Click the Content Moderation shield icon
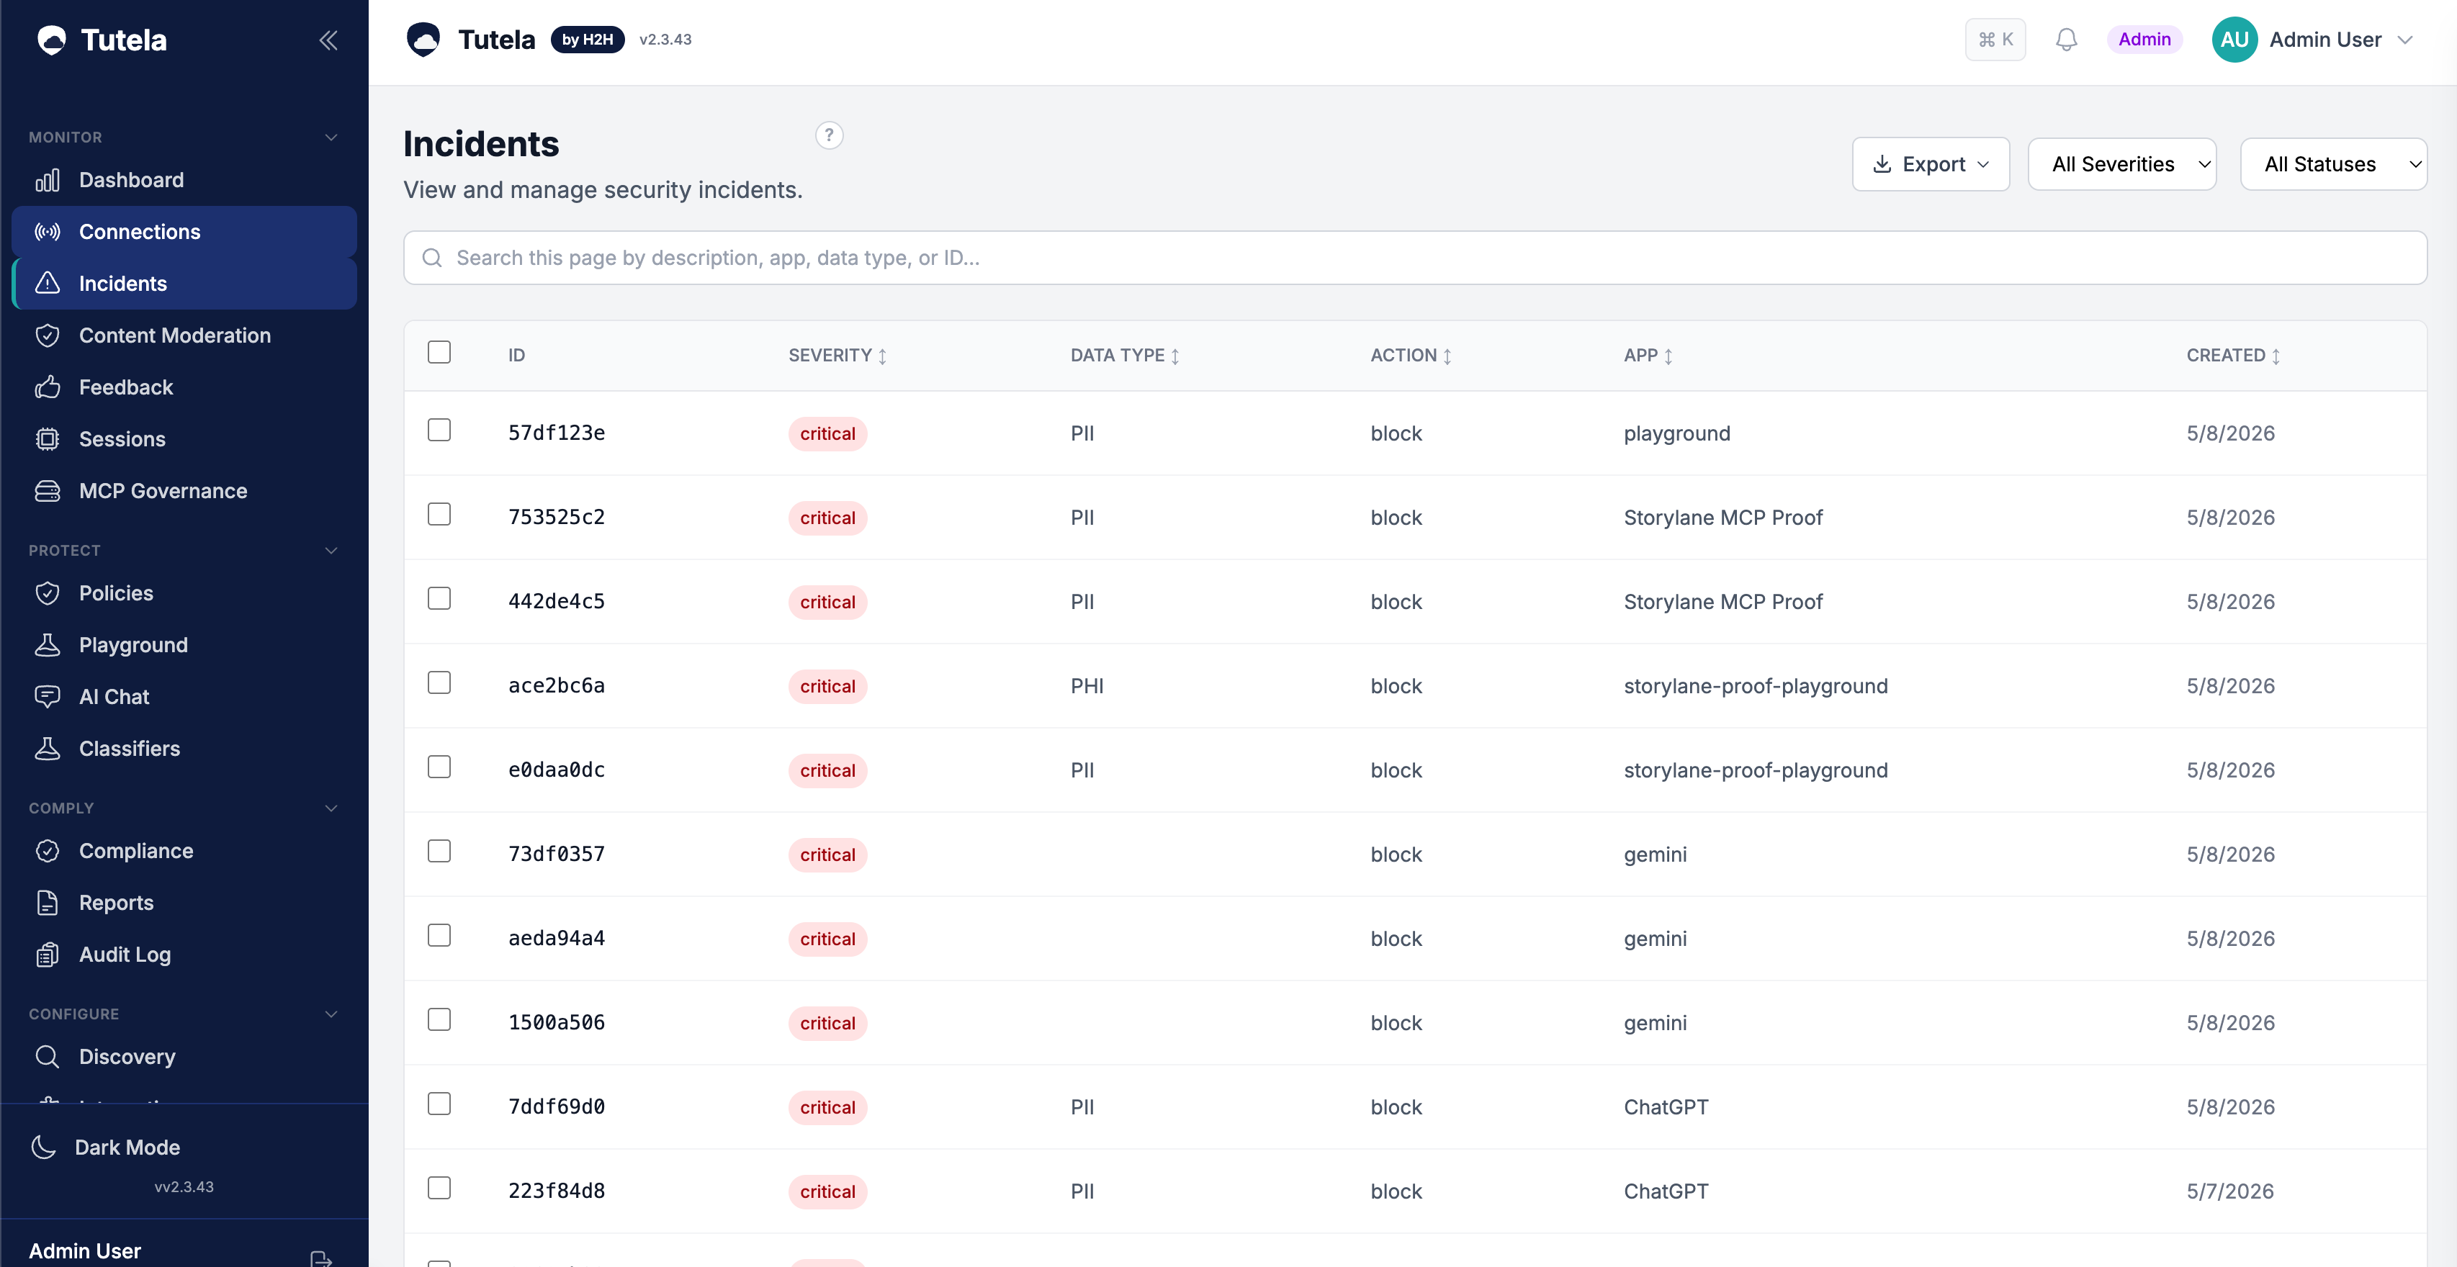Image resolution: width=2457 pixels, height=1267 pixels. coord(47,335)
